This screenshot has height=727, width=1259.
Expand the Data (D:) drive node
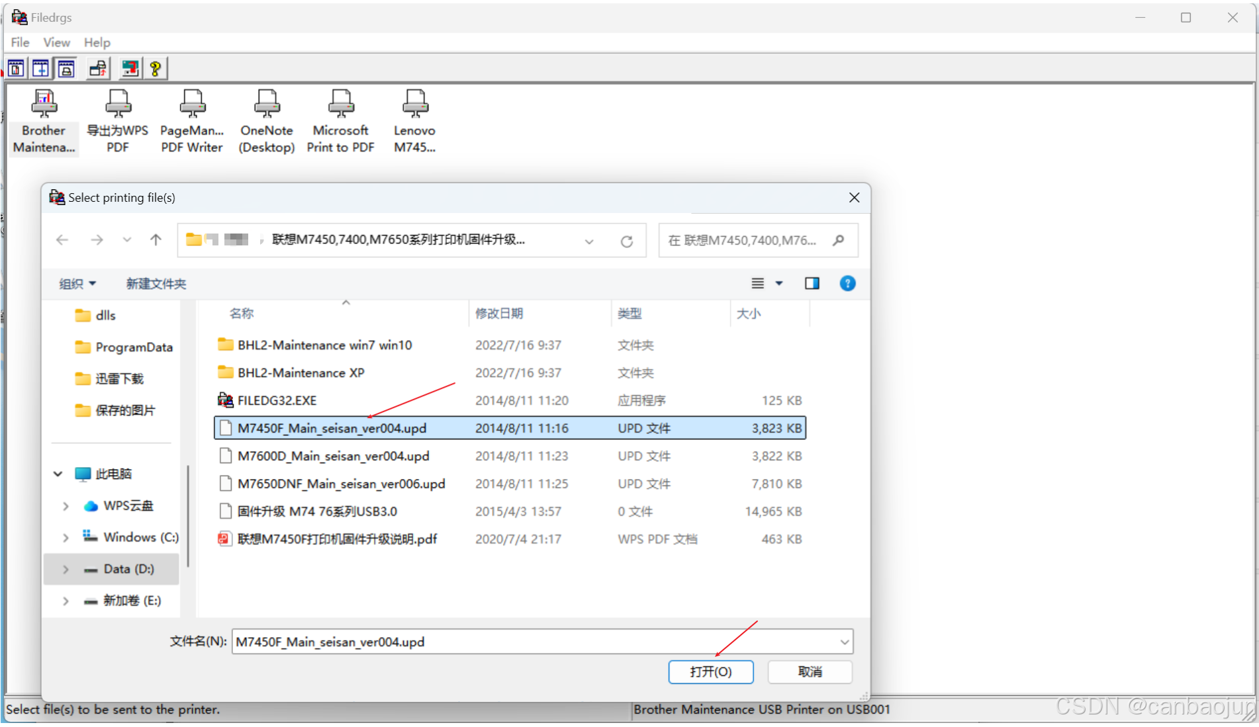66,570
